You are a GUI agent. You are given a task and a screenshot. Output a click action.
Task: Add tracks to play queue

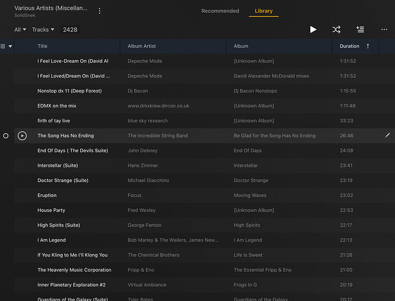point(360,29)
